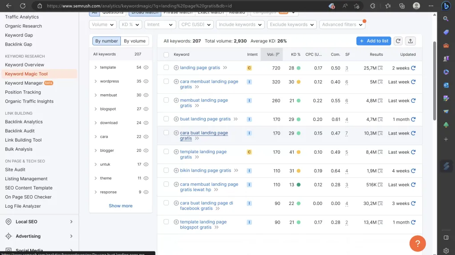Open the browser favorites star icon
The height and width of the screenshot is (255, 455).
point(357,6)
